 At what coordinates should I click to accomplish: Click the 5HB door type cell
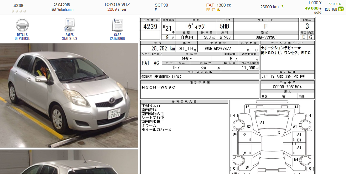(224, 26)
